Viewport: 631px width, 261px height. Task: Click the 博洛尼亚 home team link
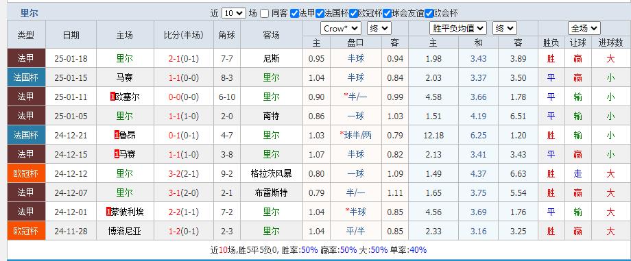(125, 232)
